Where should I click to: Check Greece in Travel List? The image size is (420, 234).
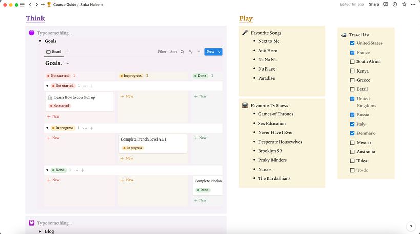click(x=352, y=80)
